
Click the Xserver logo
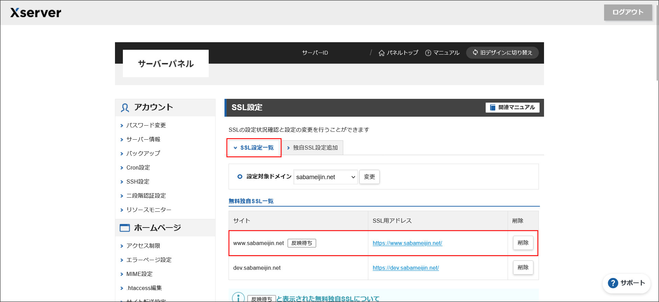click(36, 13)
